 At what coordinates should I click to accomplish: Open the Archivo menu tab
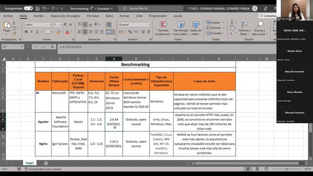point(8,16)
